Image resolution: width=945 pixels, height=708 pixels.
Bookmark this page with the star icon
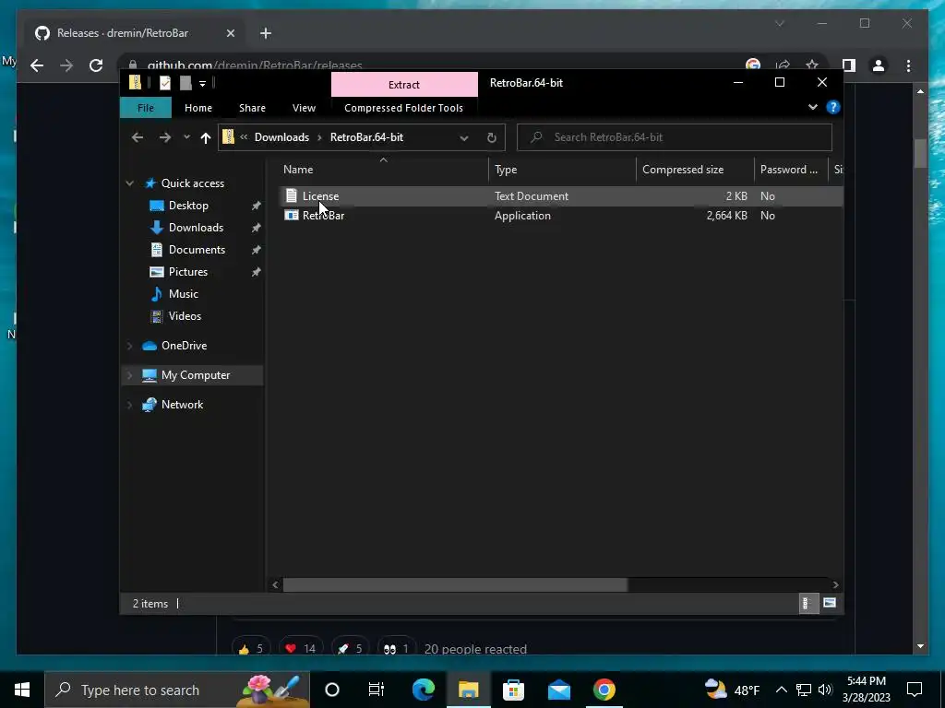coord(812,64)
